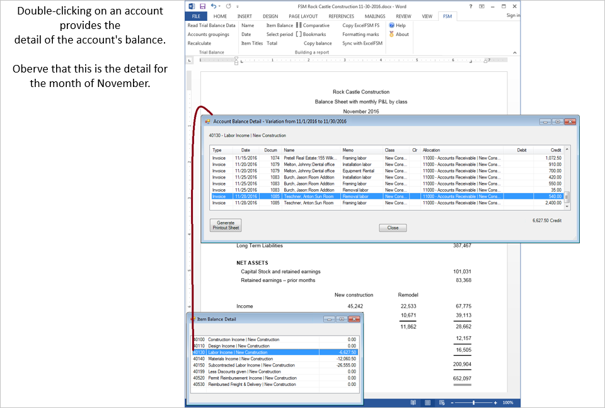Click Read Trial Balance Data
This screenshot has height=408, width=605.
click(x=212, y=25)
